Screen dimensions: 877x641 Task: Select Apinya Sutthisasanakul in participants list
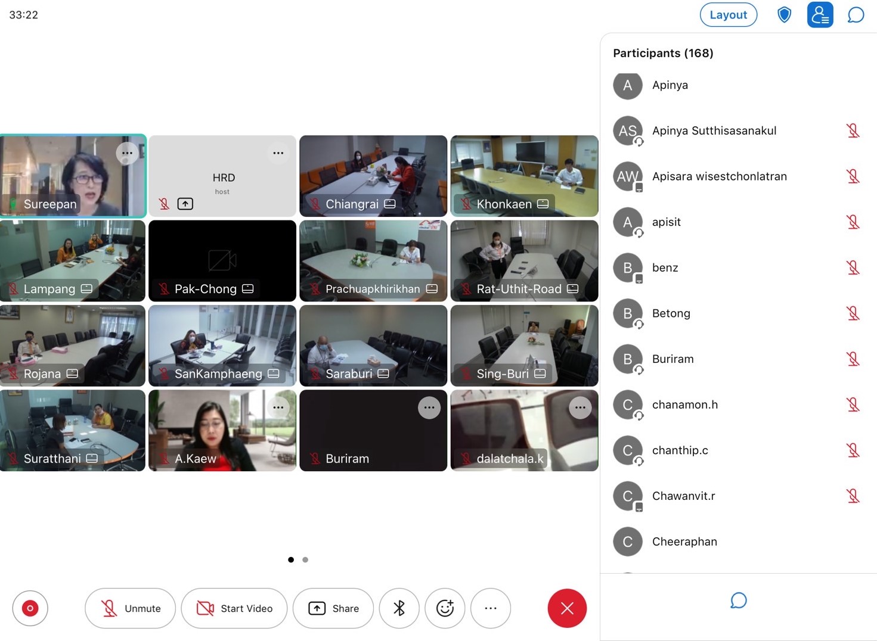pos(714,131)
